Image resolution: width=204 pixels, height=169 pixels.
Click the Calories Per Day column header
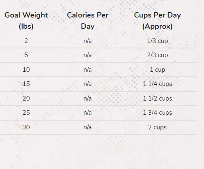coord(87,20)
